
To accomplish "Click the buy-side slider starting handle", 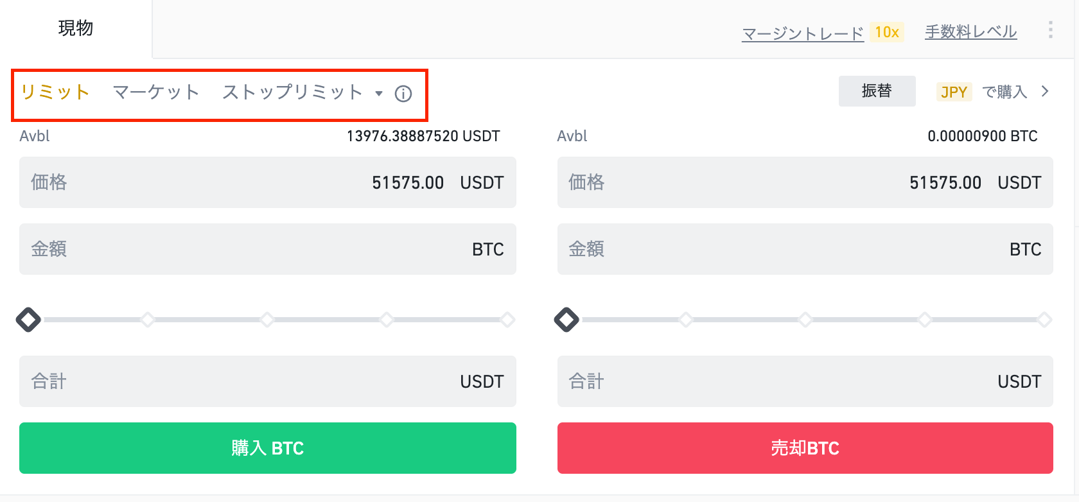I will pyautogui.click(x=28, y=319).
